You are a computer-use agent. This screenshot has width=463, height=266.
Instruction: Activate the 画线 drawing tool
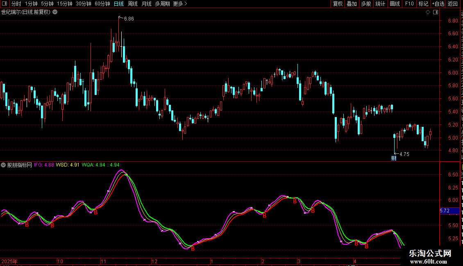pos(395,4)
